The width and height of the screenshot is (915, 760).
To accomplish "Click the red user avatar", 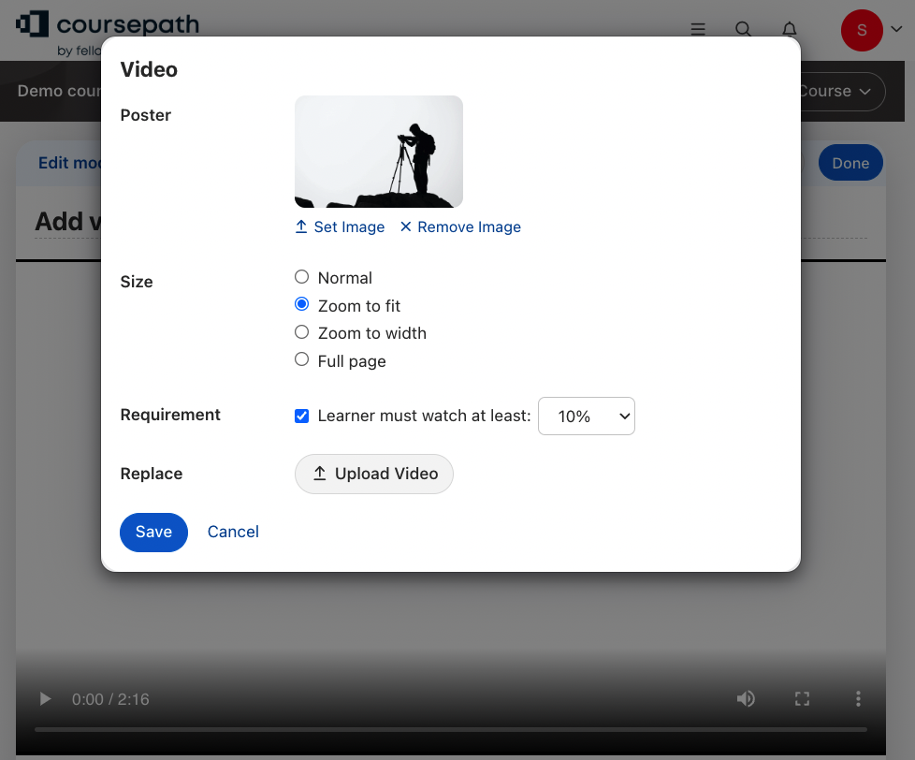I will click(x=862, y=30).
